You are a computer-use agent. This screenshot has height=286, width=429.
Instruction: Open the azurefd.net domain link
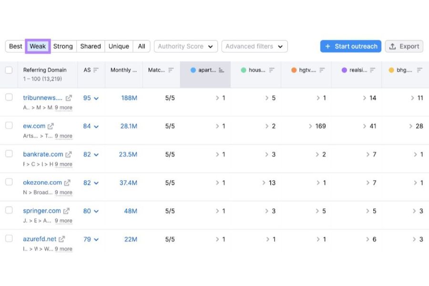pos(40,239)
